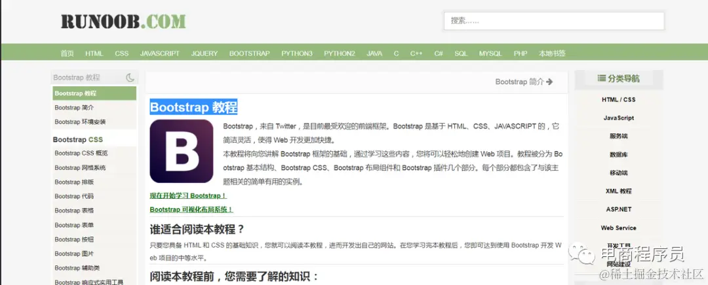Open PHP in the navigation bar

[x=521, y=53]
